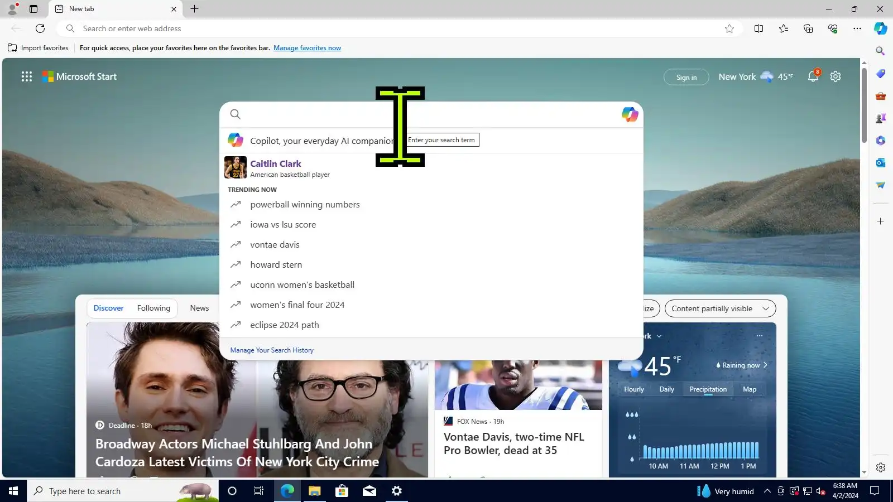Open the Edge sidebar search icon

(x=881, y=51)
